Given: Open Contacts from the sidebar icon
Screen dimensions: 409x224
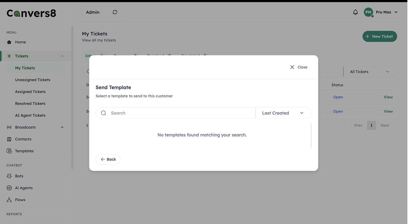Looking at the screenshot, I should coord(9,139).
